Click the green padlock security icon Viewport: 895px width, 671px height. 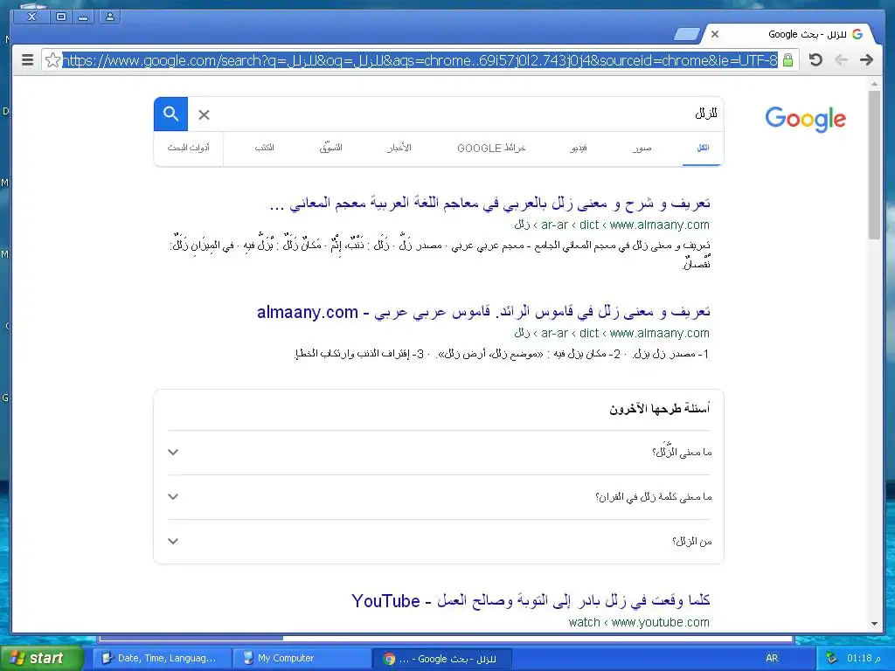click(x=787, y=60)
